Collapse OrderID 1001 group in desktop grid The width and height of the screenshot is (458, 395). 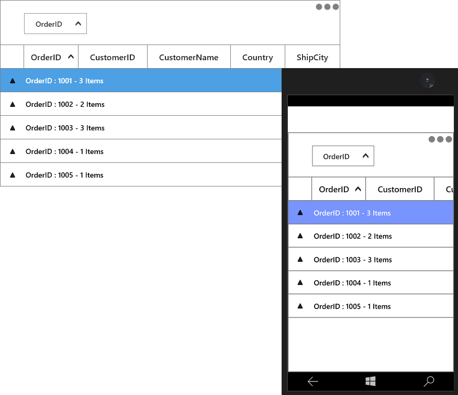pos(13,81)
